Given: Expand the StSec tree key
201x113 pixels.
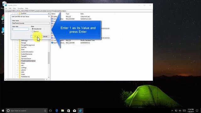Looking at the screenshot, I should point(17,50).
